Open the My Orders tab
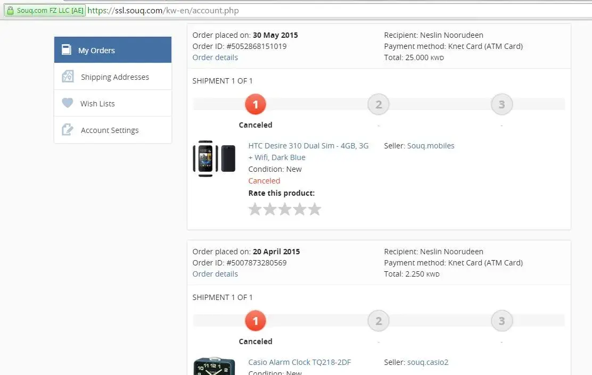The width and height of the screenshot is (592, 375). coord(96,51)
